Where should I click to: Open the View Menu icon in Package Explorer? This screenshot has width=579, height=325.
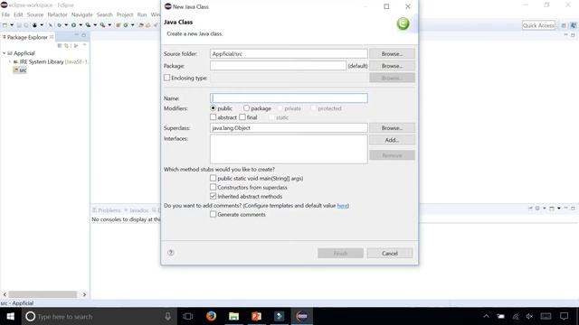click(x=84, y=45)
